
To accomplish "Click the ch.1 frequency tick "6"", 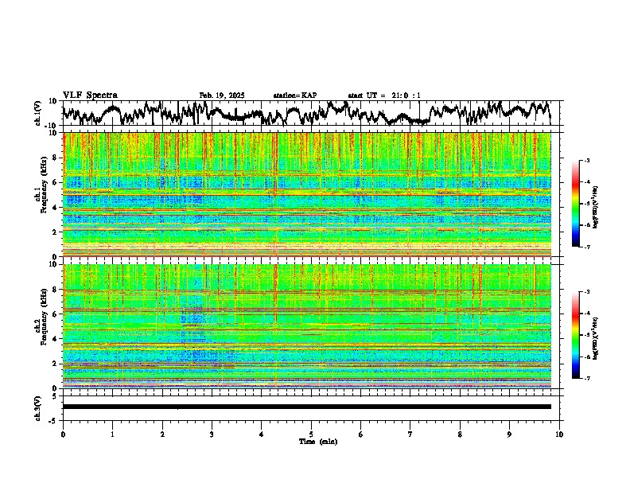I will click(x=56, y=182).
